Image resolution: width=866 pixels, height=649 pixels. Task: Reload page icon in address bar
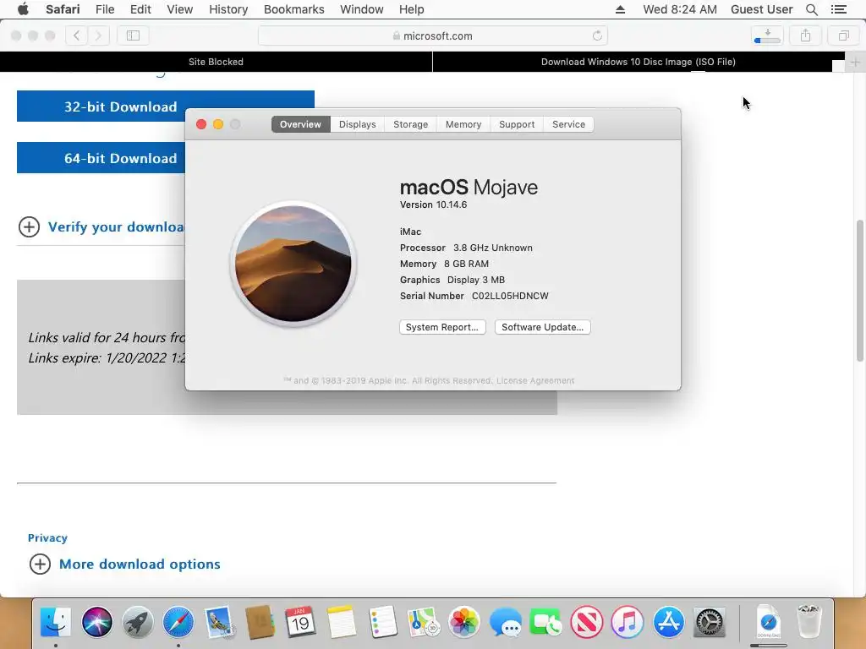[597, 35]
